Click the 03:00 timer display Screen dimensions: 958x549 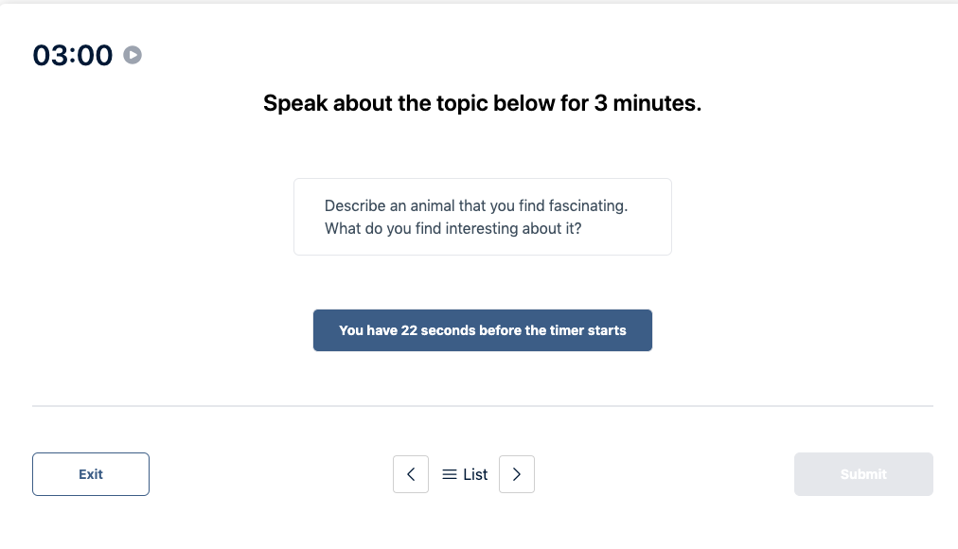72,55
